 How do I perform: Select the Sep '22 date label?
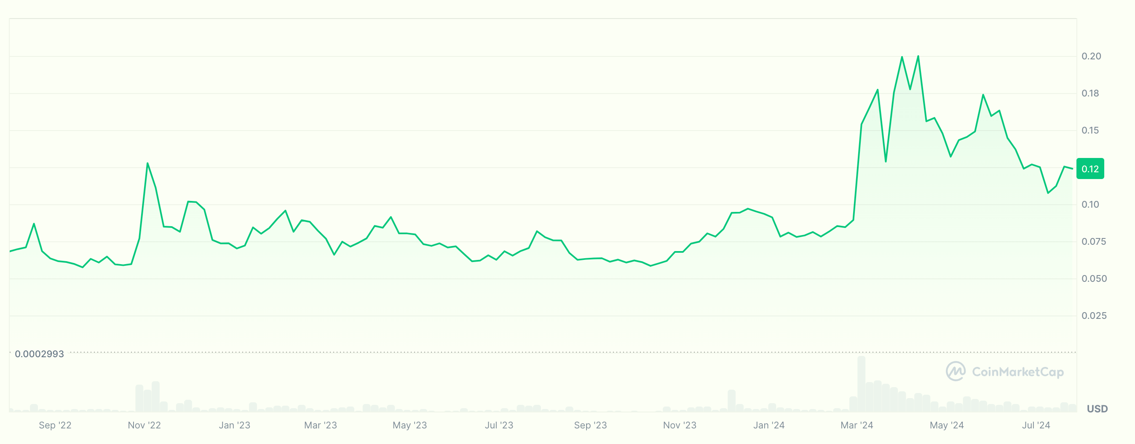tap(55, 425)
